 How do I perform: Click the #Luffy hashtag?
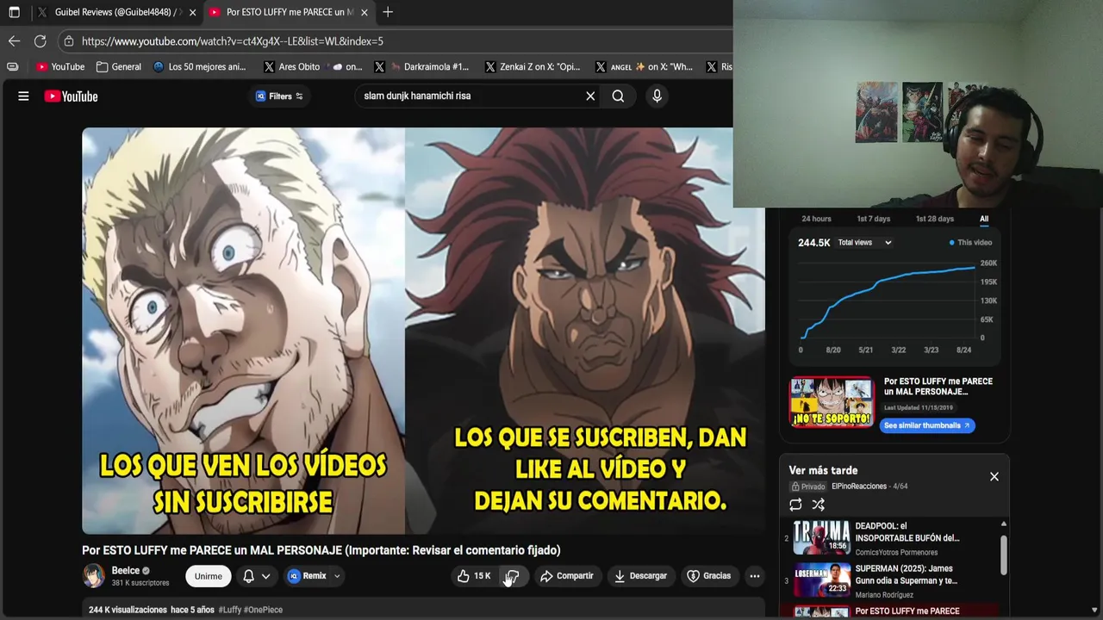tap(230, 610)
